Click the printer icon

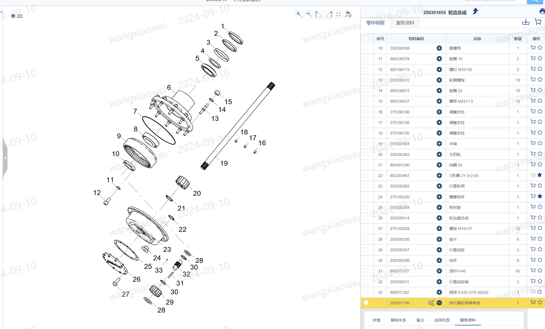click(x=542, y=11)
